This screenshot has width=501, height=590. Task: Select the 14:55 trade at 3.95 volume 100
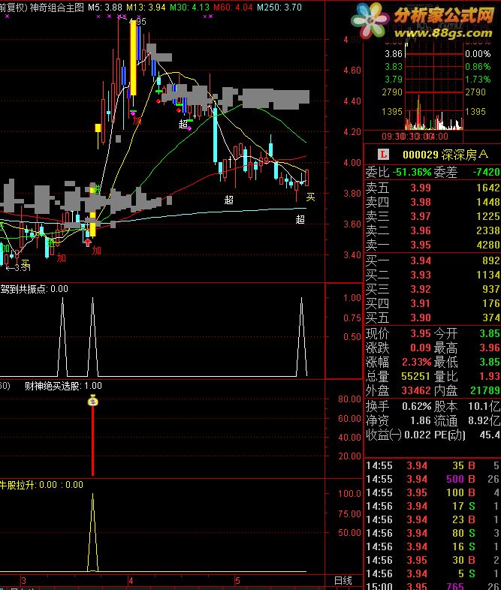[x=433, y=493]
